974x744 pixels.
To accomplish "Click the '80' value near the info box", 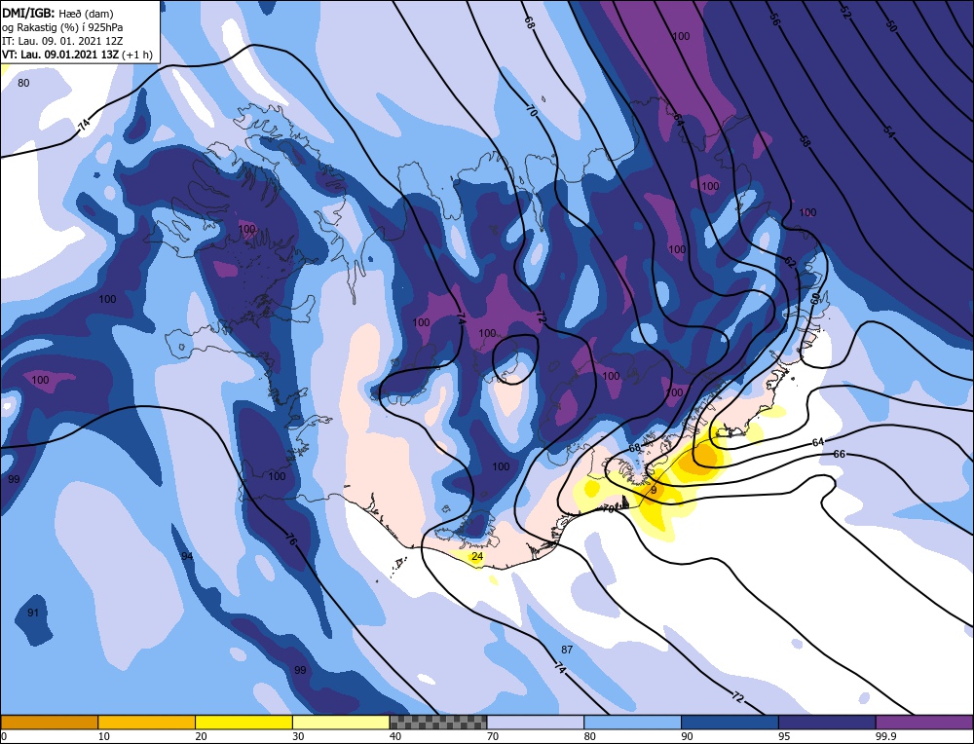I will (x=23, y=83).
